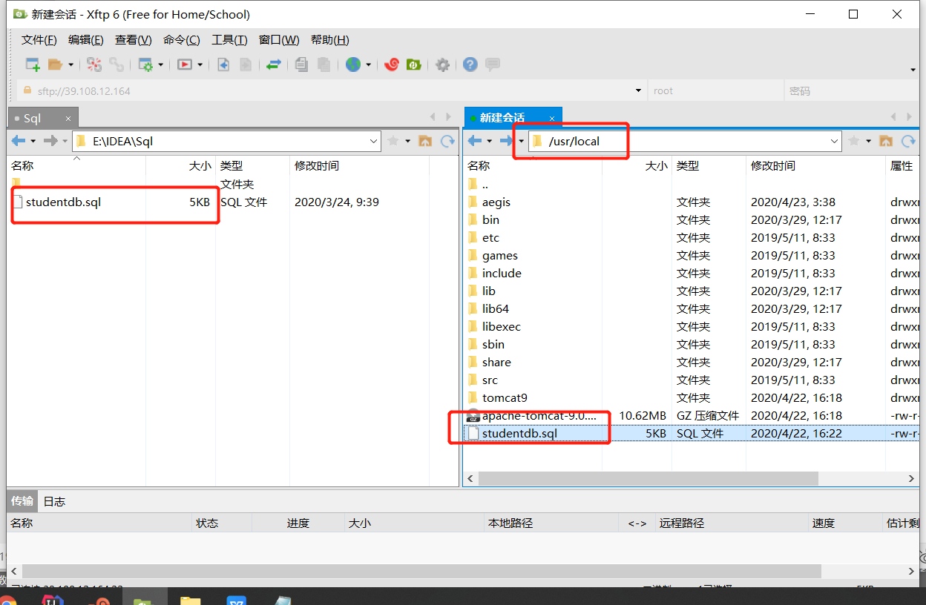
Task: Expand the session properties icon dropdown
Action: coord(160,65)
